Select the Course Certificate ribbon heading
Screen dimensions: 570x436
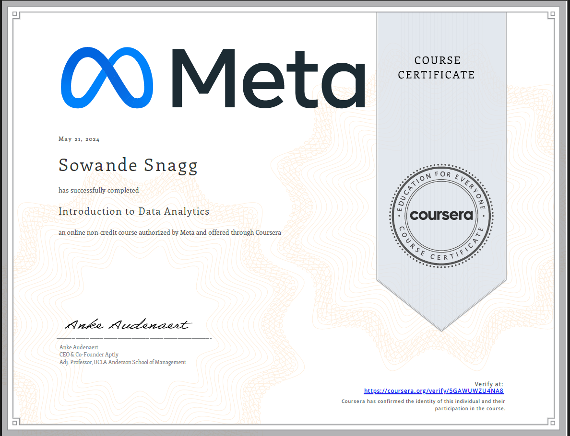(x=437, y=68)
